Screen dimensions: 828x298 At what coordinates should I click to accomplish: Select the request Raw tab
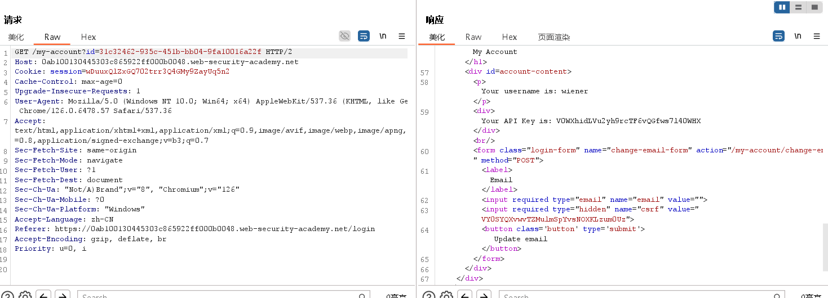click(52, 37)
